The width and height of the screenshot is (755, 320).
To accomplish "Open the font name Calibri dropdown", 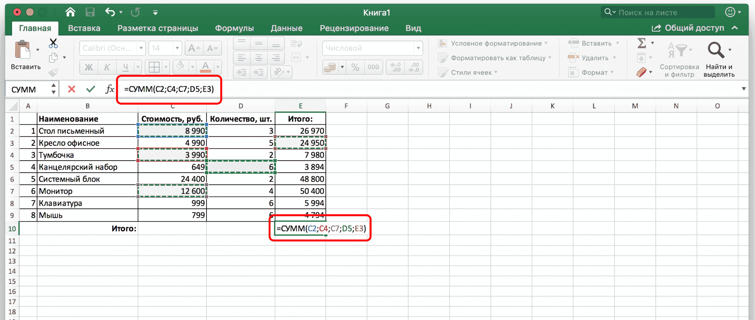I will 141,48.
